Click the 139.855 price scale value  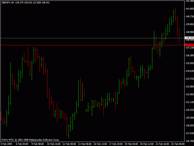(190, 24)
